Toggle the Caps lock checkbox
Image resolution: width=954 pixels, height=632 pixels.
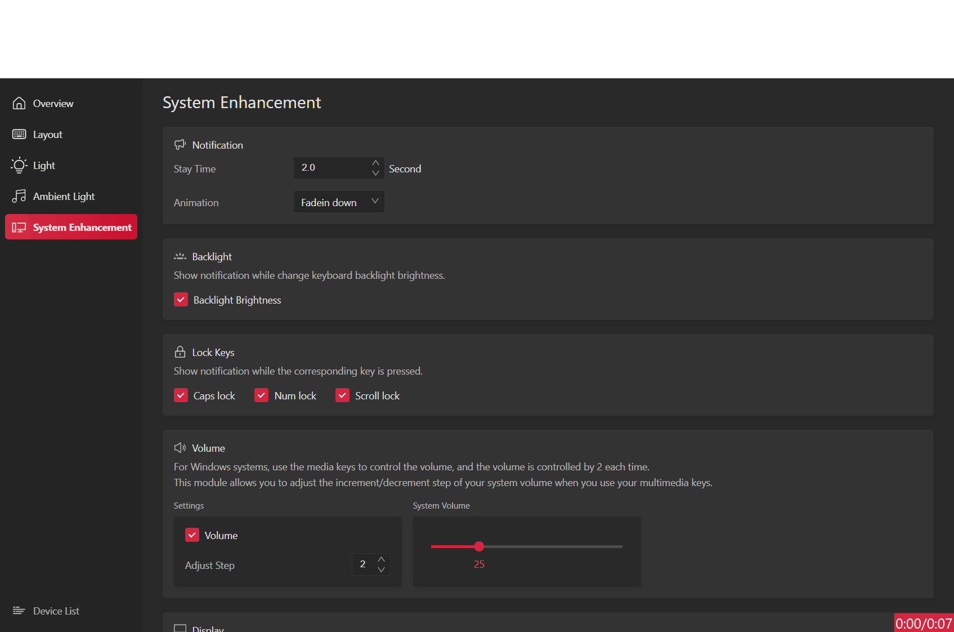[181, 395]
